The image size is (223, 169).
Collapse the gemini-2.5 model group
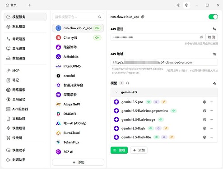tap(116, 92)
